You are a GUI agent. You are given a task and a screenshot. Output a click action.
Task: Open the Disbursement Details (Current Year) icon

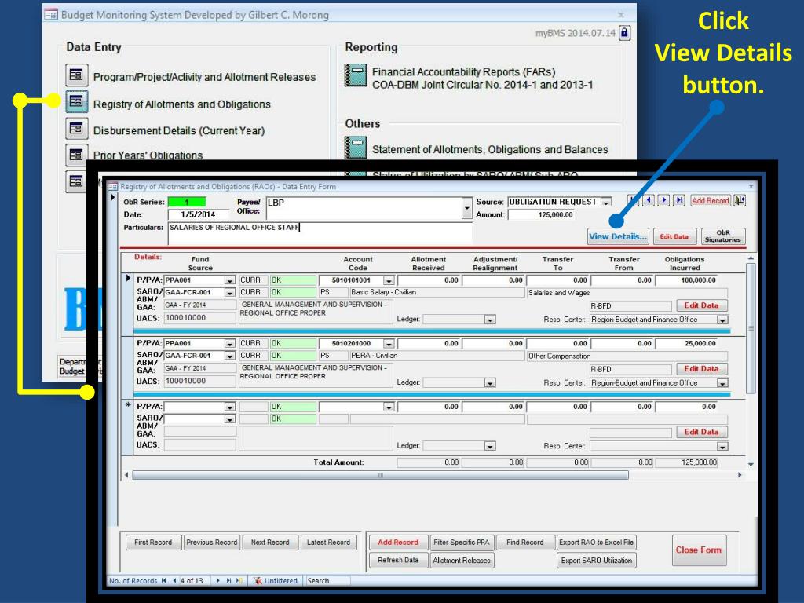point(76,128)
